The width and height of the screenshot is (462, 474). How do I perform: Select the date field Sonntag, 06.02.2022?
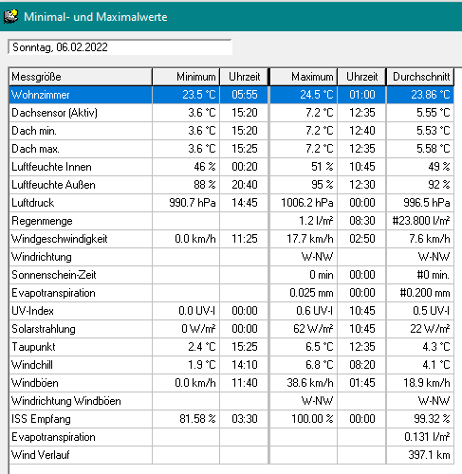[x=120, y=47]
